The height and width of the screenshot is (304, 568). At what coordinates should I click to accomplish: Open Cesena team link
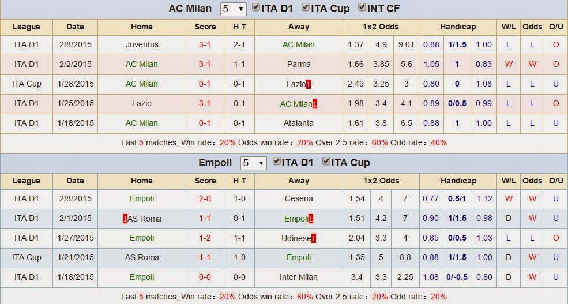pos(299,198)
